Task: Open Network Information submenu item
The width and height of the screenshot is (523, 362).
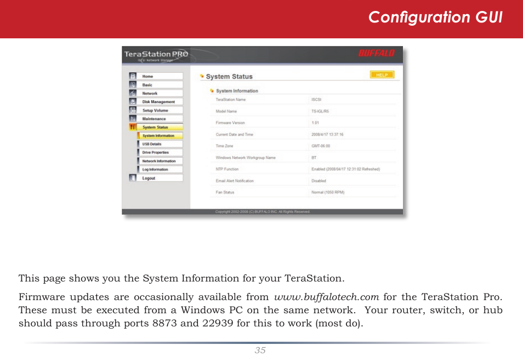Action: [160, 160]
